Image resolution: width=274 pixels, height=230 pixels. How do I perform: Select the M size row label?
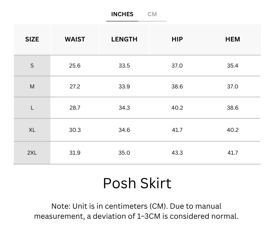[x=32, y=87]
